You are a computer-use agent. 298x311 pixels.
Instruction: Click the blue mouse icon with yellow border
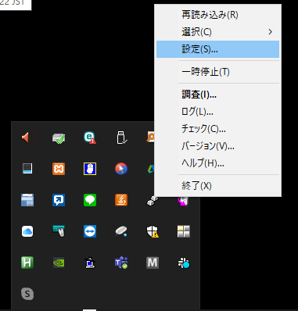click(90, 169)
